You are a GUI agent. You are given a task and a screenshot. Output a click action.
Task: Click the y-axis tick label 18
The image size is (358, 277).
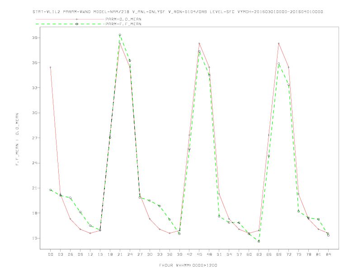coord(35,213)
